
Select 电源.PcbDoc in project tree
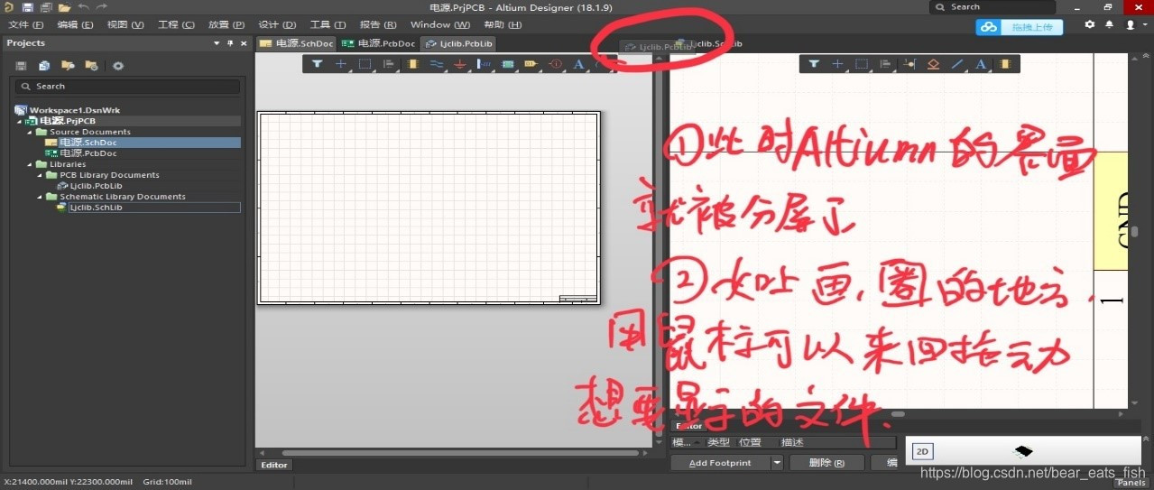tap(88, 153)
